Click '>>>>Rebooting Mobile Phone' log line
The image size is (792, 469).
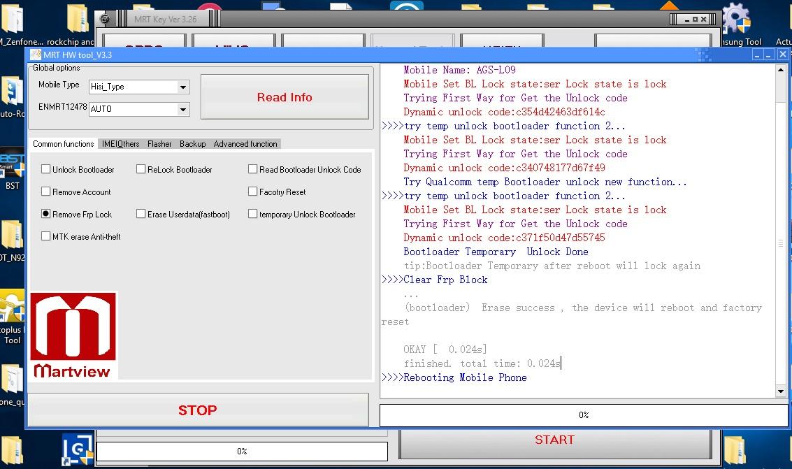click(x=454, y=377)
